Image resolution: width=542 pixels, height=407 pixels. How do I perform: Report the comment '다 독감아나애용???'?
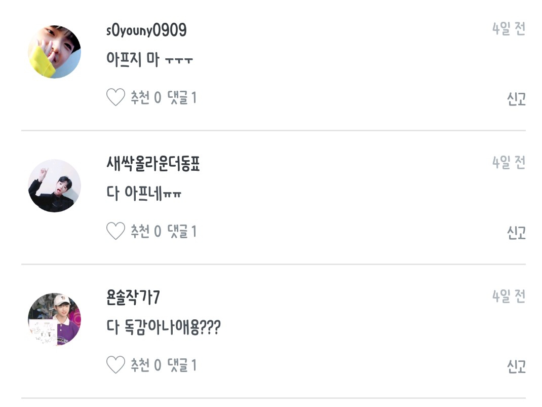(x=516, y=366)
